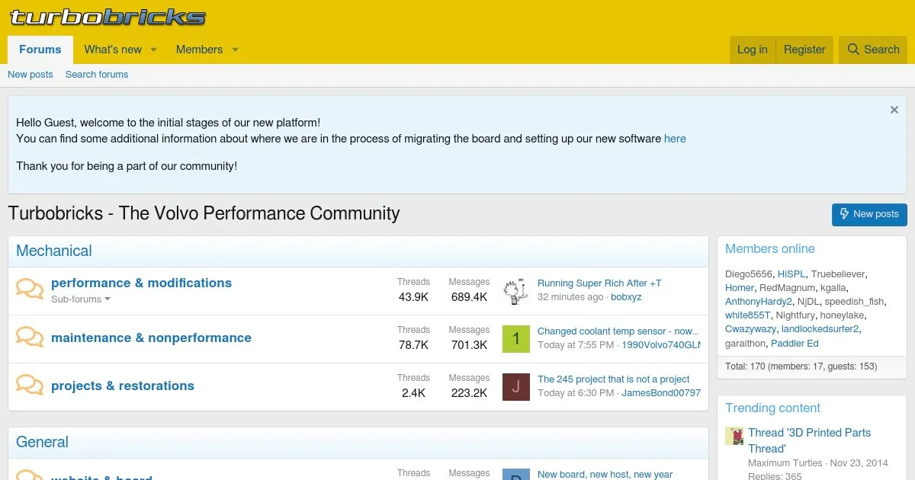Click the 'Today at 6:30 PM' timestamp

[x=576, y=393]
